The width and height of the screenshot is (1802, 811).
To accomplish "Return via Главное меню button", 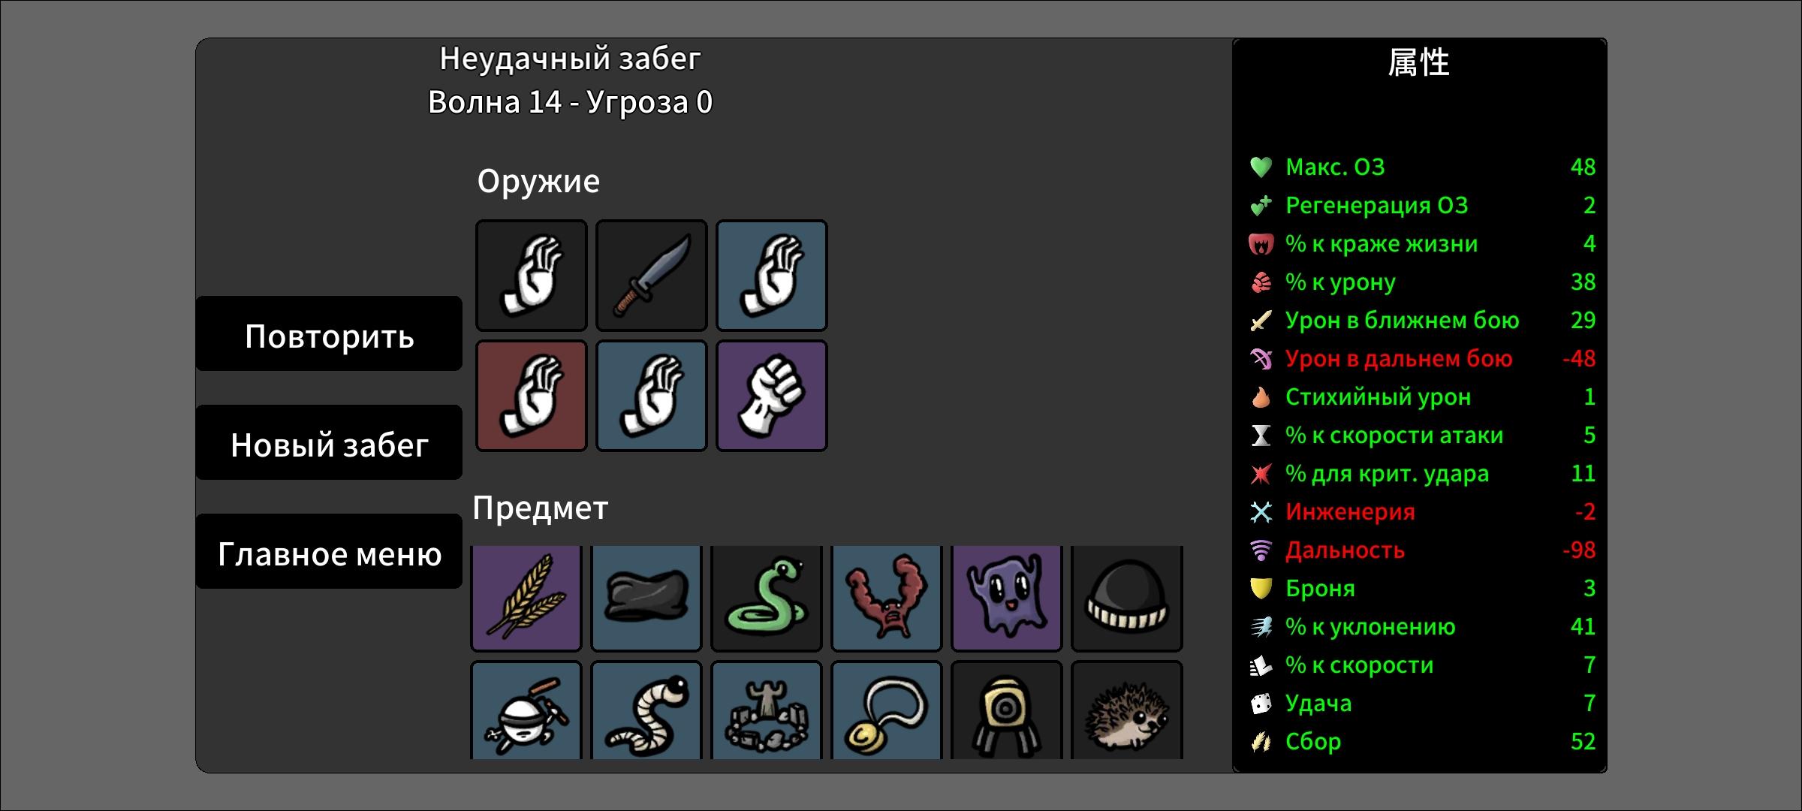I will point(329,551).
